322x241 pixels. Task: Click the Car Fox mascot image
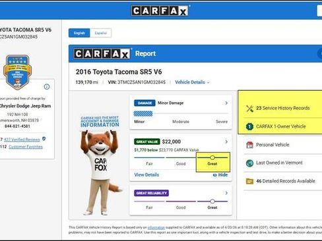click(x=100, y=166)
